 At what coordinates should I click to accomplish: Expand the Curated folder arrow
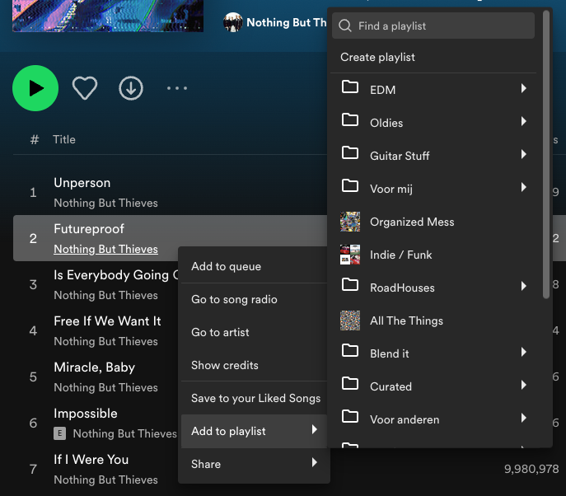(x=524, y=385)
